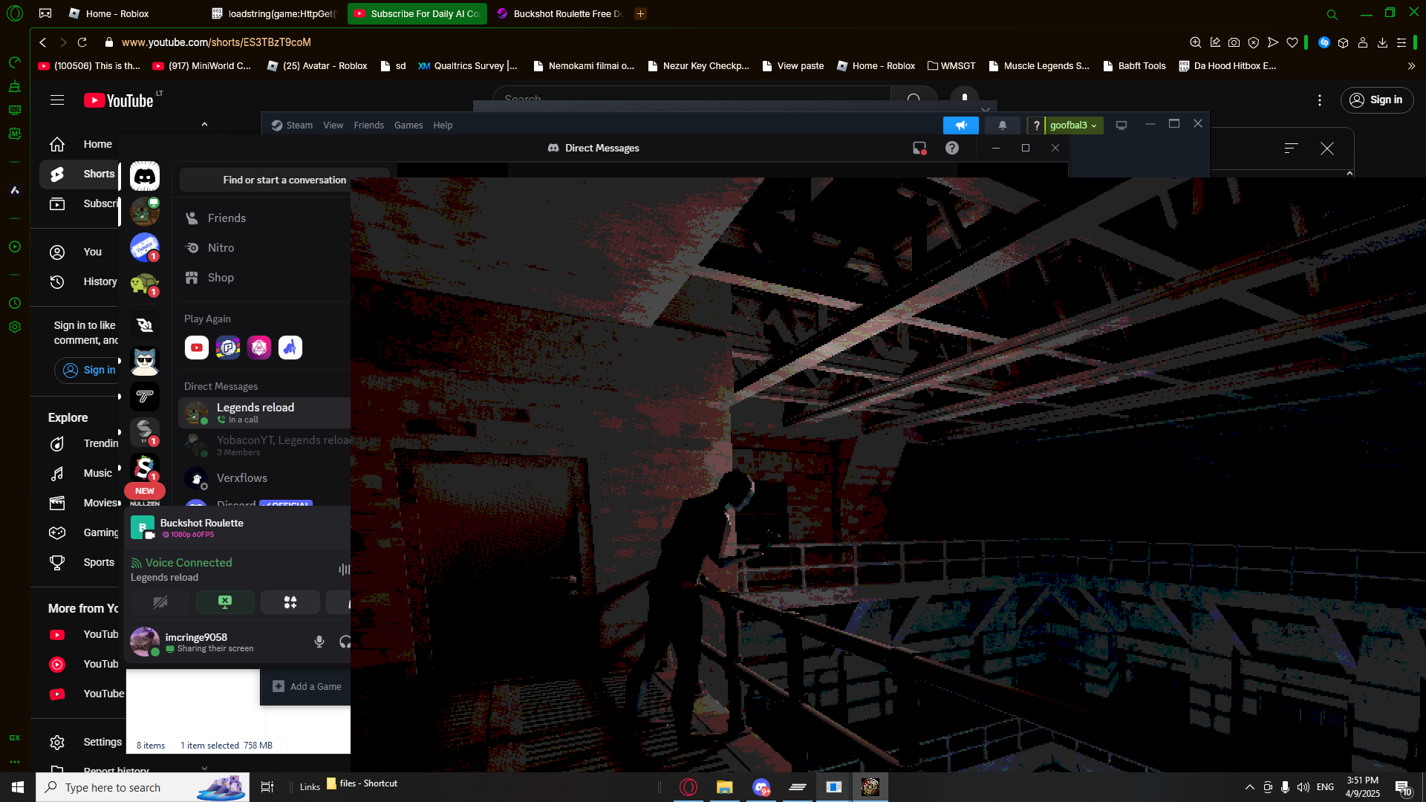Open the Legends reload direct message
This screenshot has width=1426, height=802.
pos(264,413)
